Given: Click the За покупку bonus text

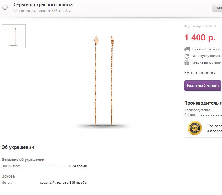Looking at the screenshot, I should (x=207, y=56).
